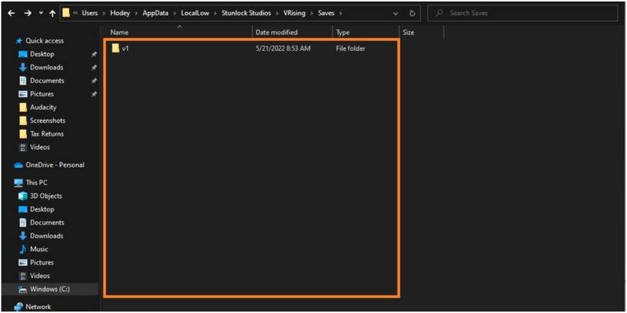Click the 5/21/2022 8:53 AM date cell
Image resolution: width=627 pixels, height=313 pixels.
click(283, 49)
